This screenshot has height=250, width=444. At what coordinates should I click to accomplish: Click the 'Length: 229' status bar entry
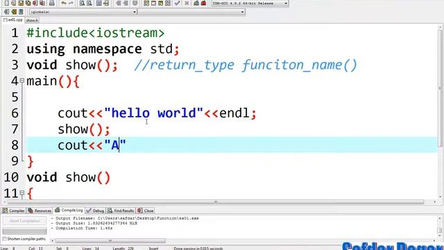tap(123, 249)
